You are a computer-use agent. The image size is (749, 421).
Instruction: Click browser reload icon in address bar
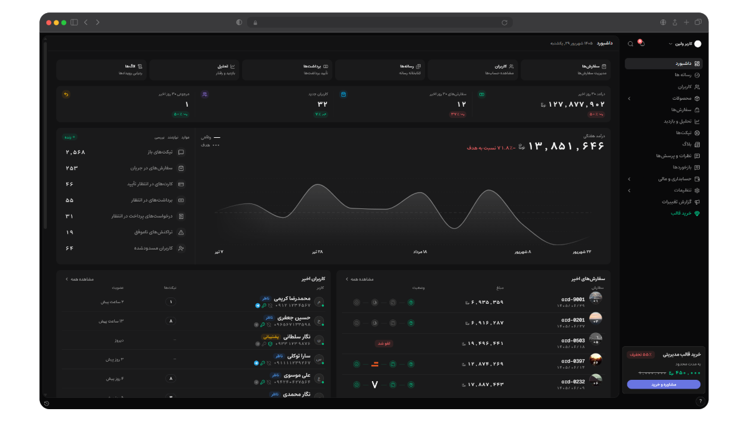(504, 22)
